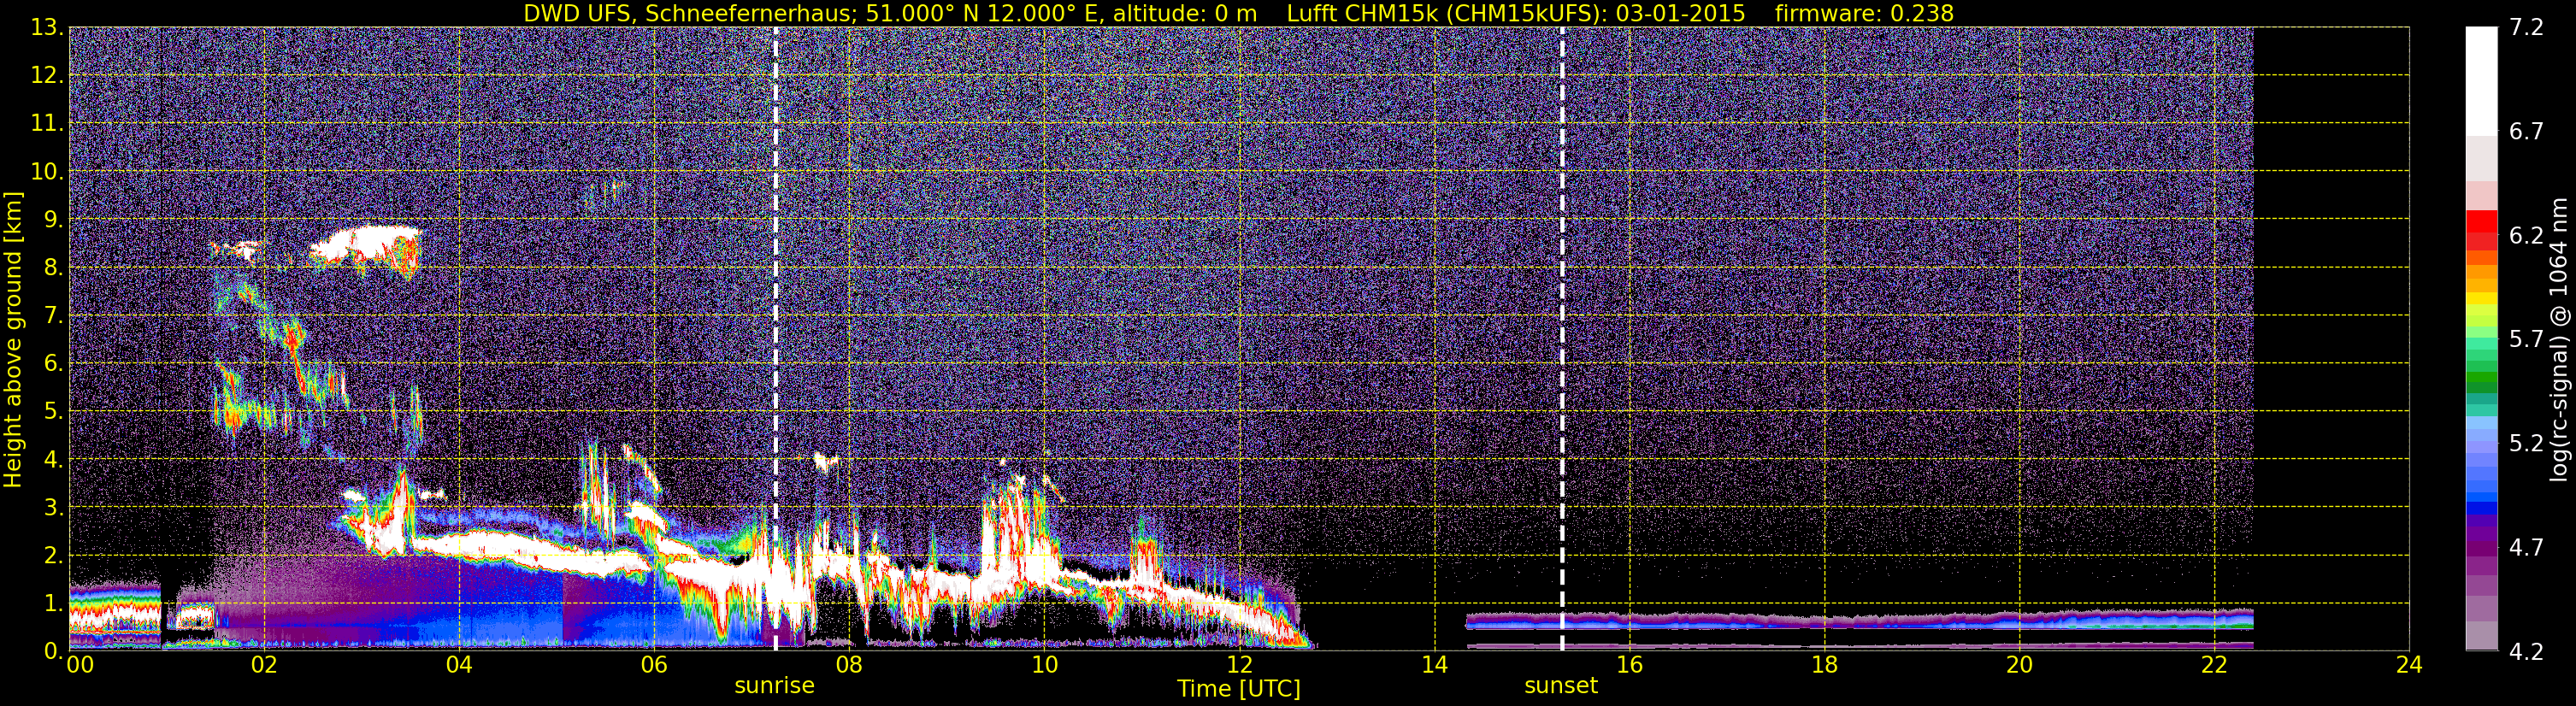Click the '02' tick label on time axis
This screenshot has height=706, width=2576.
pos(264,665)
